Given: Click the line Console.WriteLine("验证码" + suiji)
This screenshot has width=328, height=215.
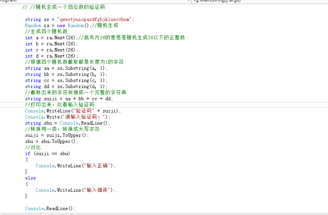Looking at the screenshot, I should pos(73,111).
